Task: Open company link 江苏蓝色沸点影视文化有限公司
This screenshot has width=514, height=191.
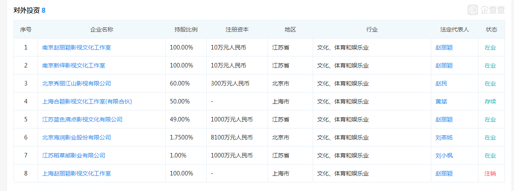Action: pos(82,119)
